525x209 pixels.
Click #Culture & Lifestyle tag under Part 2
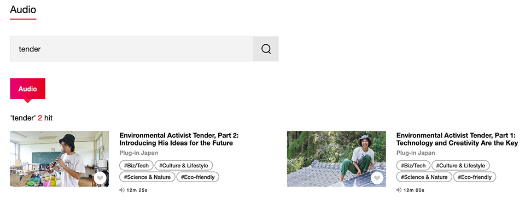pyautogui.click(x=184, y=165)
